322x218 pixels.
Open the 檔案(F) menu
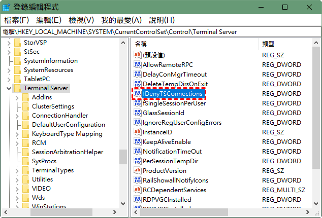pos(16,20)
